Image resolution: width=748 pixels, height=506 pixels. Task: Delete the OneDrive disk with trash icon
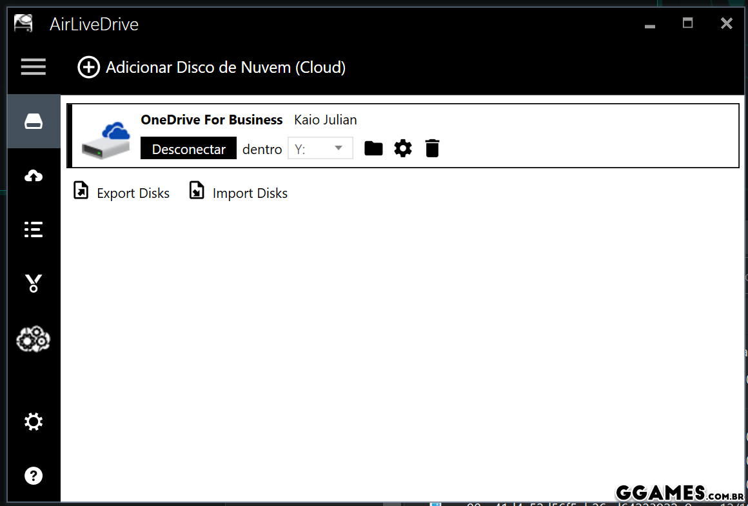(432, 149)
